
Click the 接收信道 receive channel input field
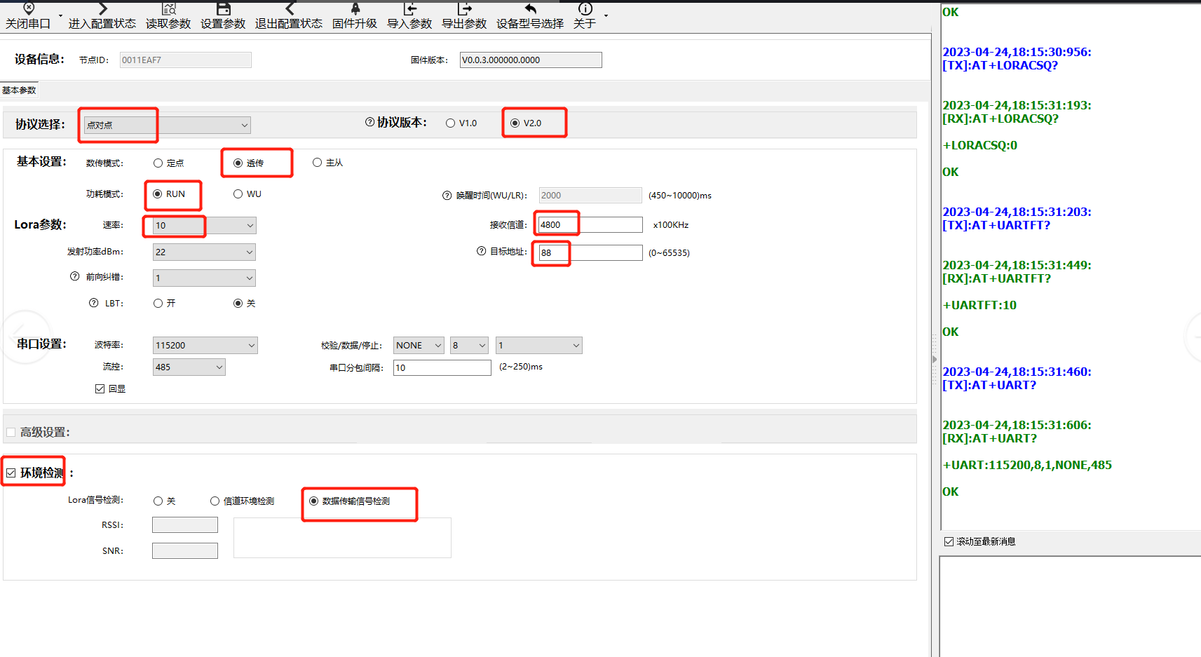tap(589, 225)
